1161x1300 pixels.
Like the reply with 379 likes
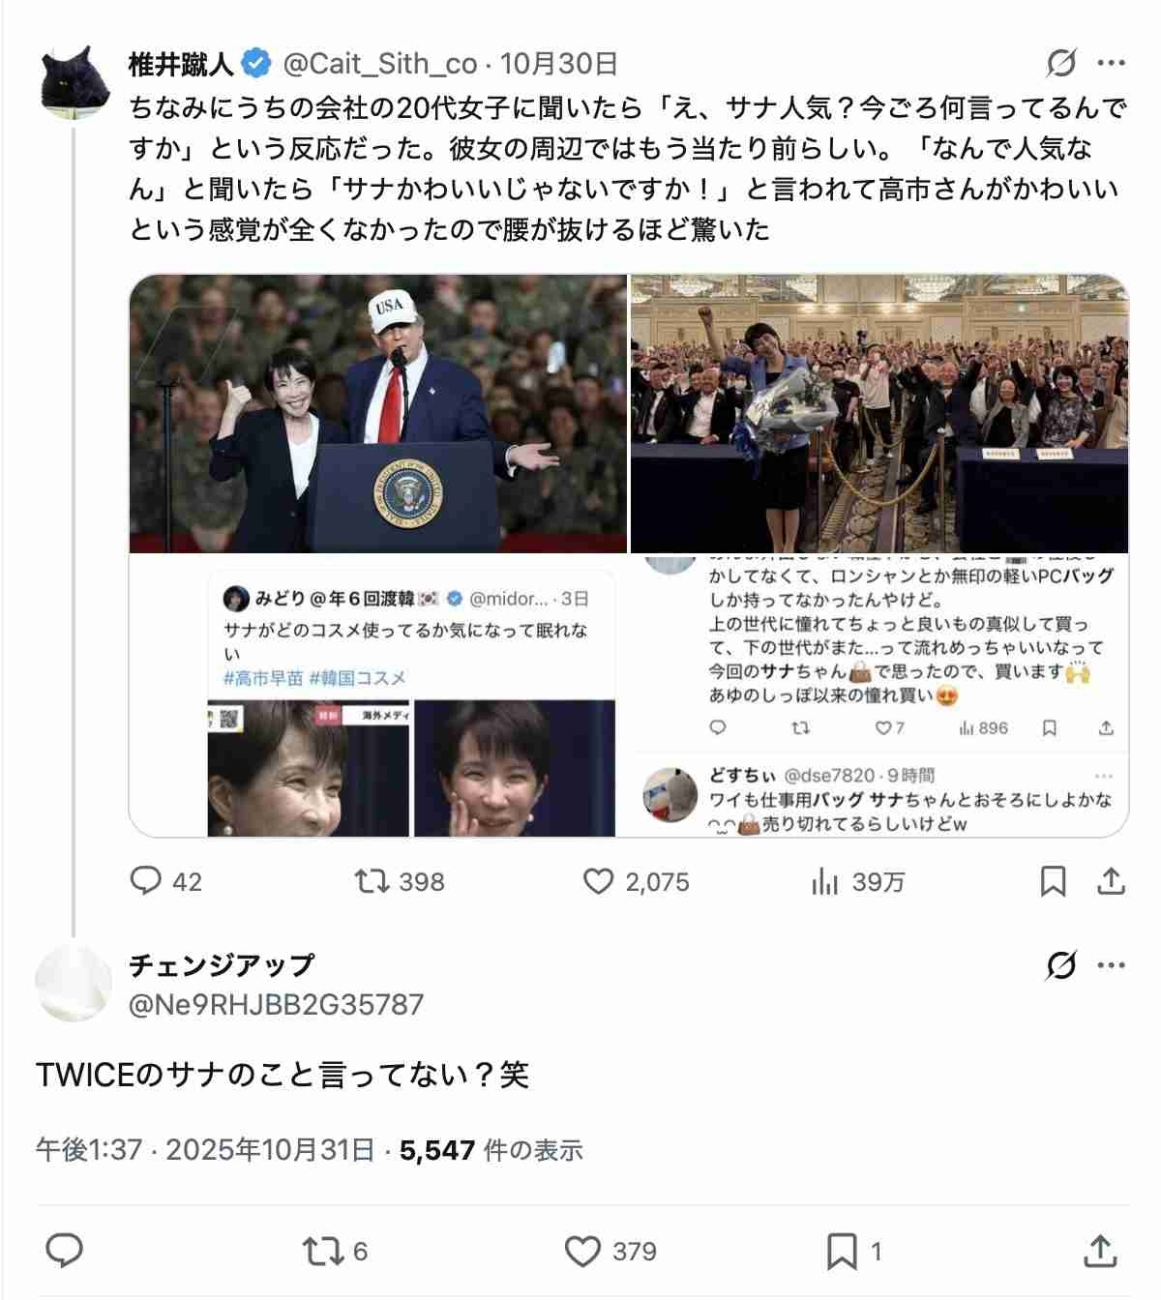pyautogui.click(x=610, y=1252)
